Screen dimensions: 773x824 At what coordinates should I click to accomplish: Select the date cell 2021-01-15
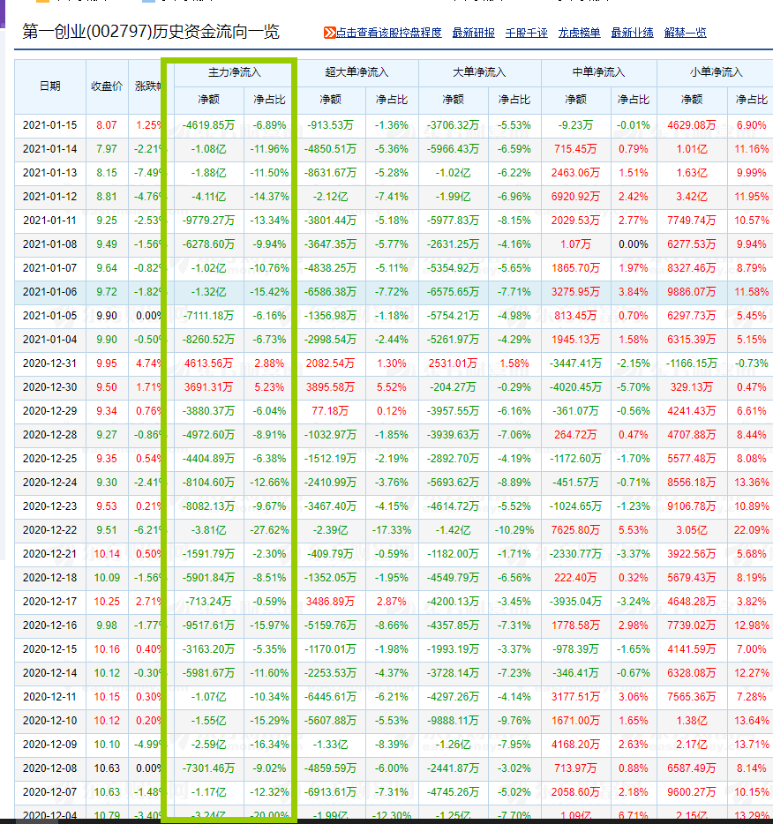[50, 125]
